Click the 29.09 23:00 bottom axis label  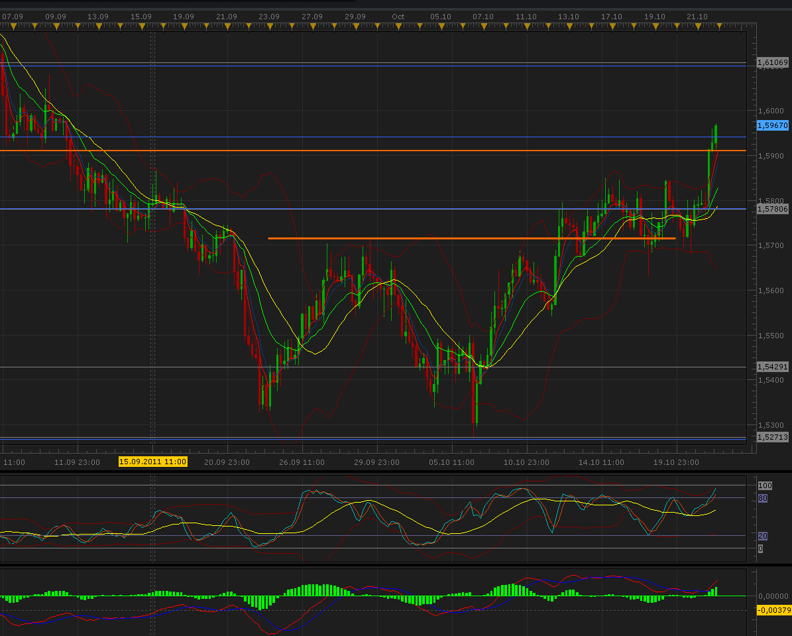[377, 462]
